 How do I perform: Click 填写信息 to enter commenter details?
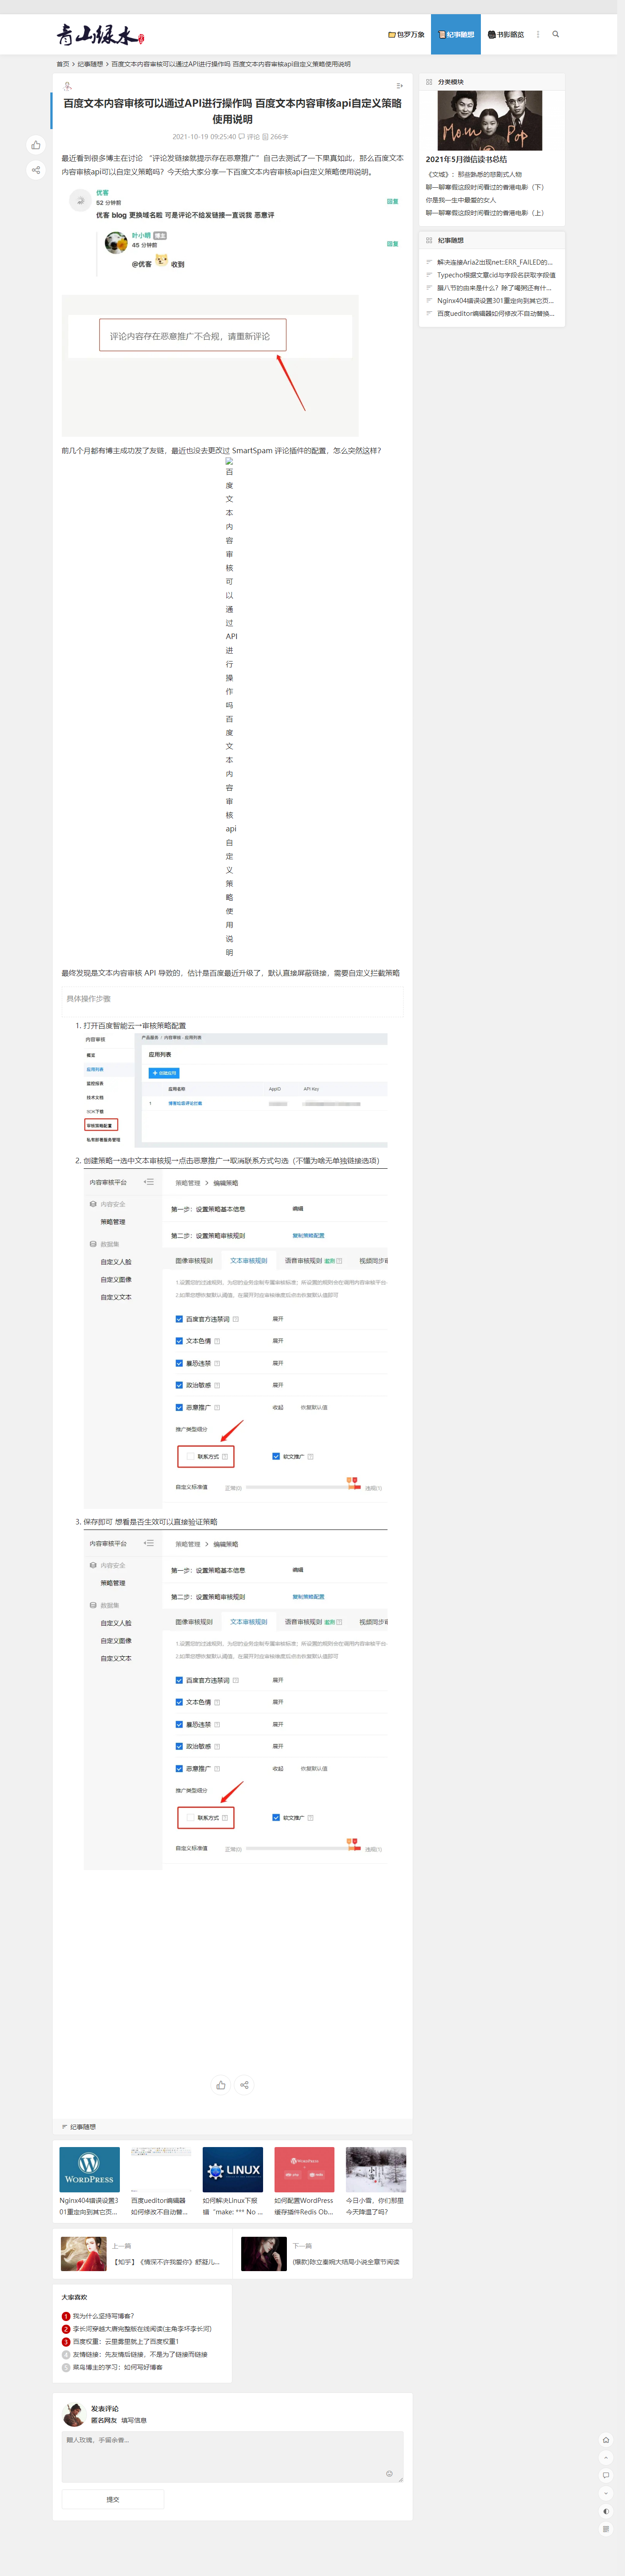[134, 2421]
